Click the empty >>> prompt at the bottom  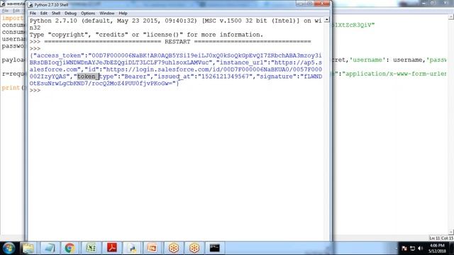coord(35,91)
